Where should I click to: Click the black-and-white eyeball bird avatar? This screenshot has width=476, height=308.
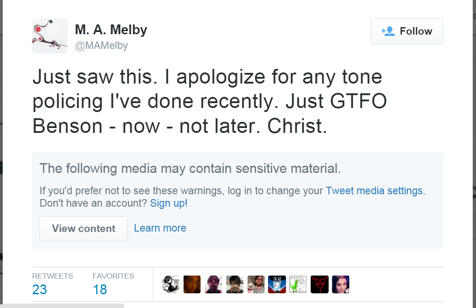coord(171,284)
